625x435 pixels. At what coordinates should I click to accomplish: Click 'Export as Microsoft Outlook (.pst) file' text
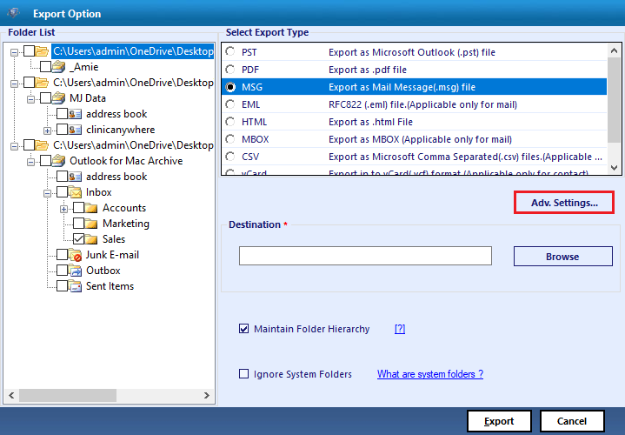[412, 52]
